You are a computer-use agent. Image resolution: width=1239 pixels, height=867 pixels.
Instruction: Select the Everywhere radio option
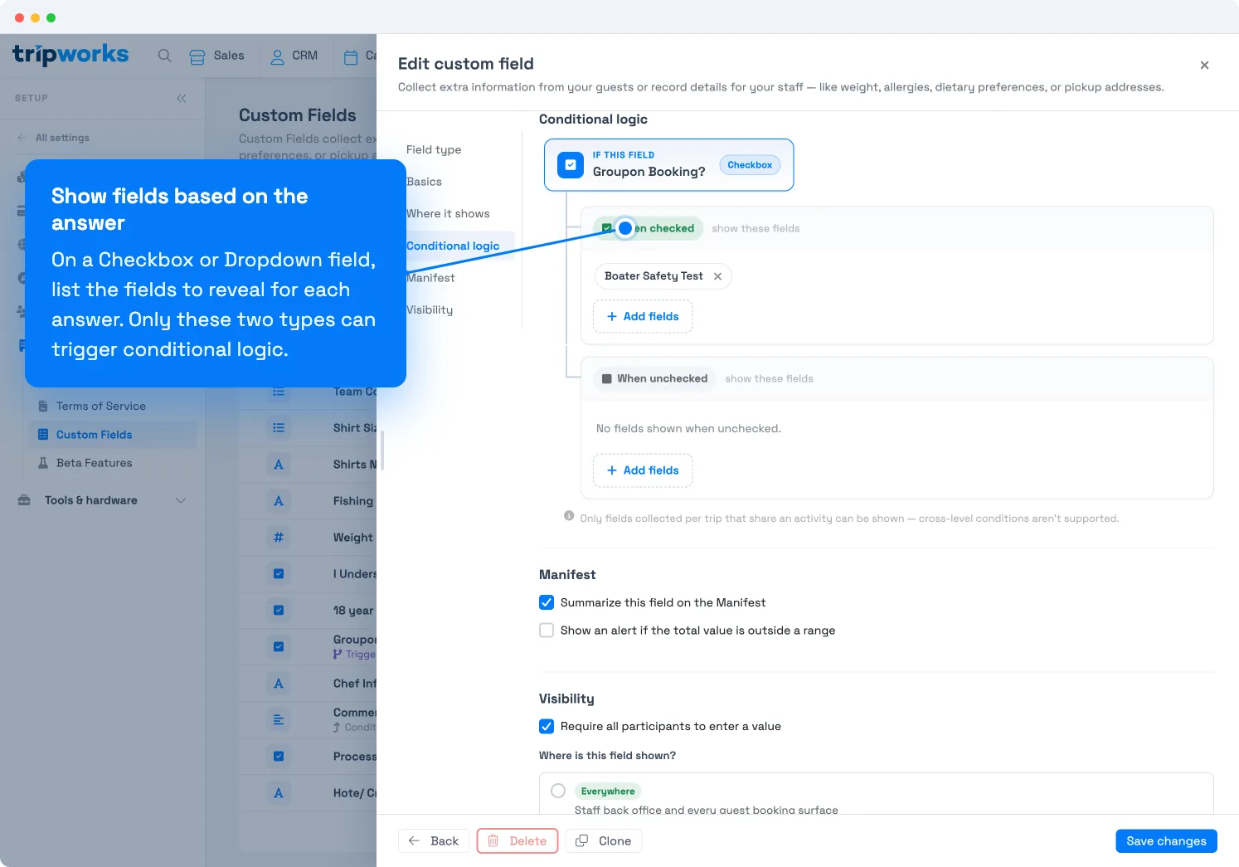558,791
